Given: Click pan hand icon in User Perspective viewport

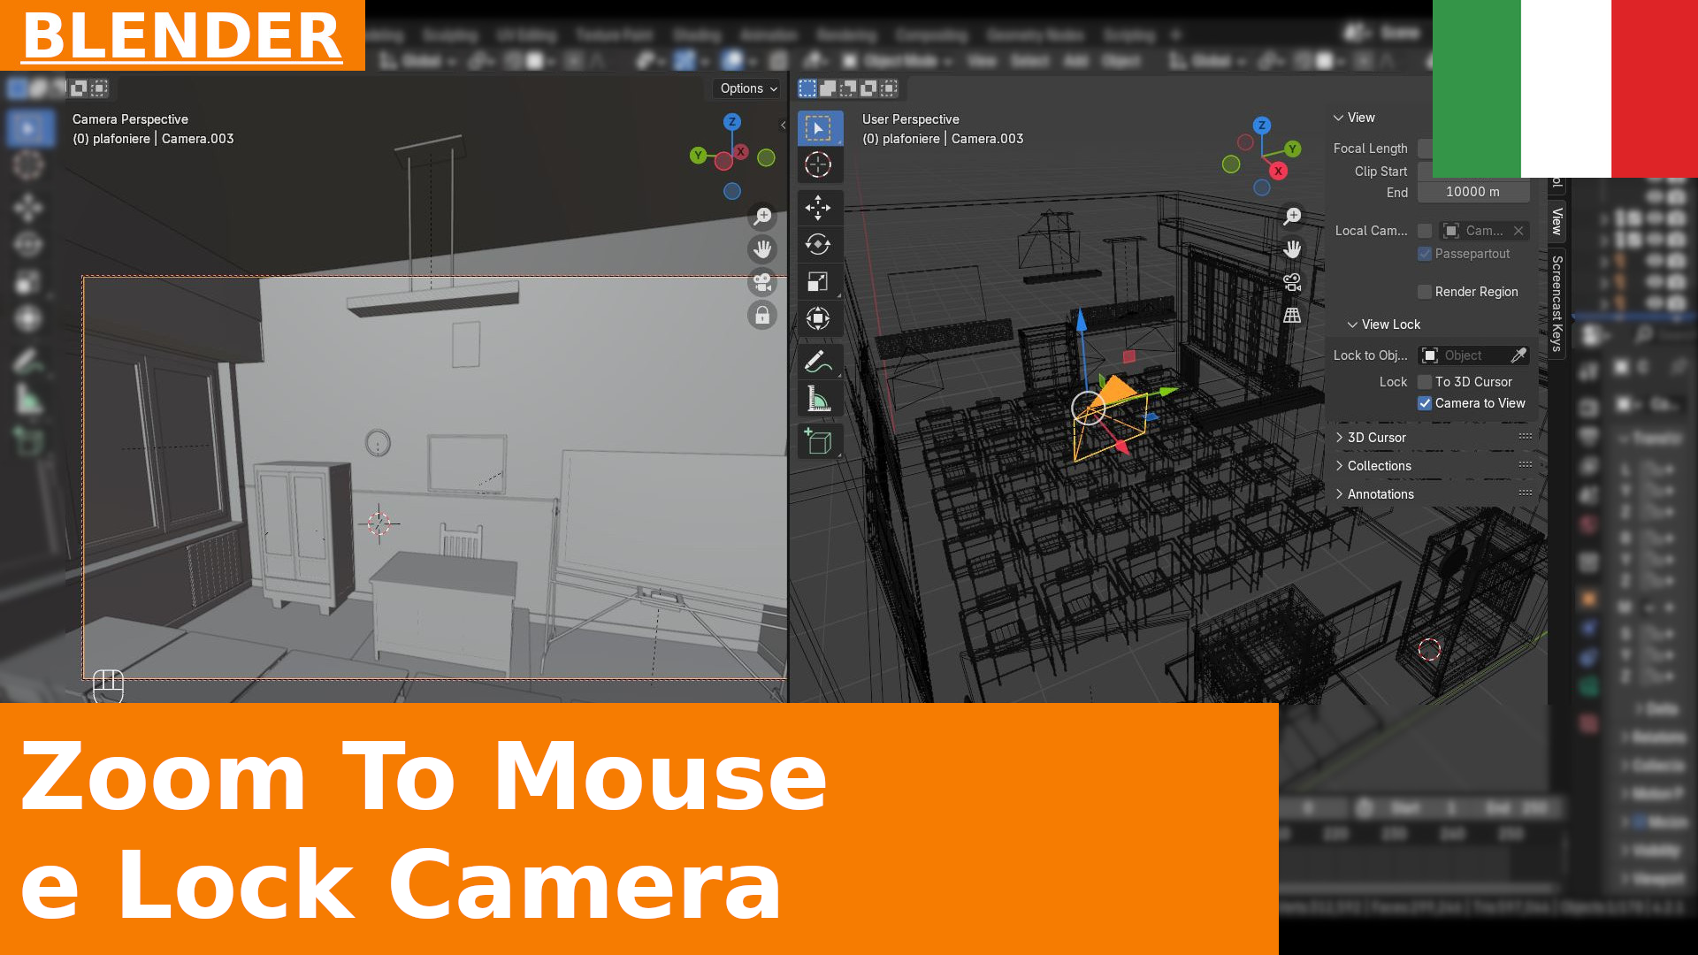Looking at the screenshot, I should [1292, 249].
